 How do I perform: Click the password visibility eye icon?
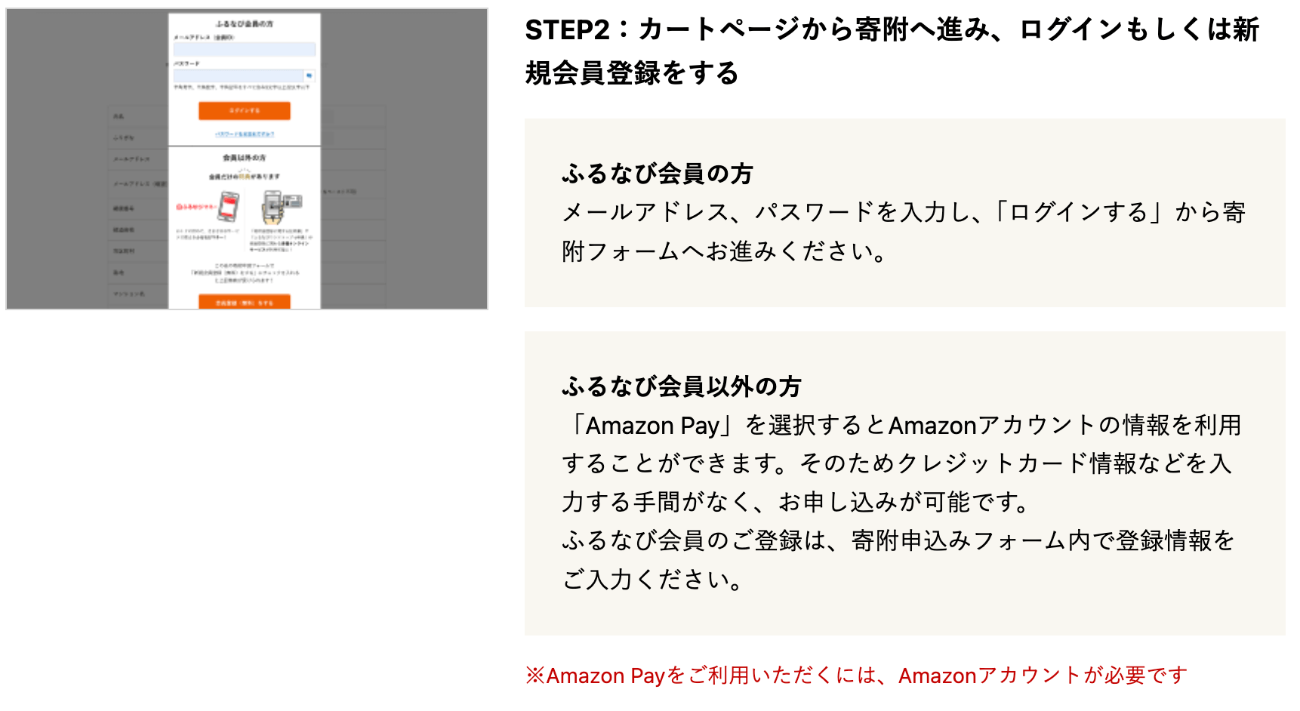(x=309, y=75)
